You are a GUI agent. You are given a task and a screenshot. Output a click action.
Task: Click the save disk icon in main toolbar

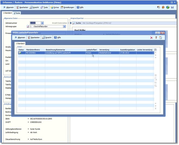coord(172,7)
